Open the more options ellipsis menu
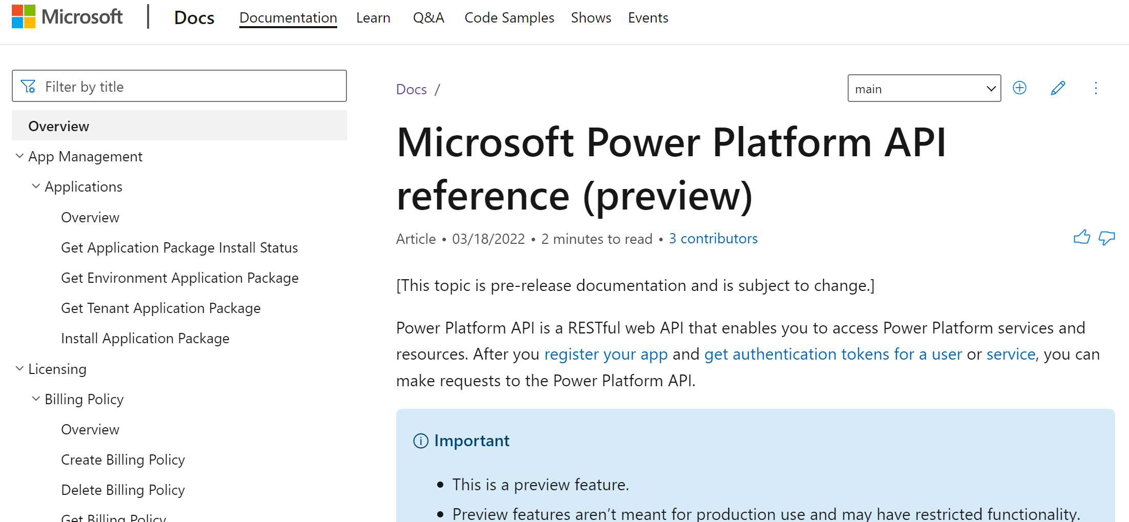 (x=1096, y=88)
